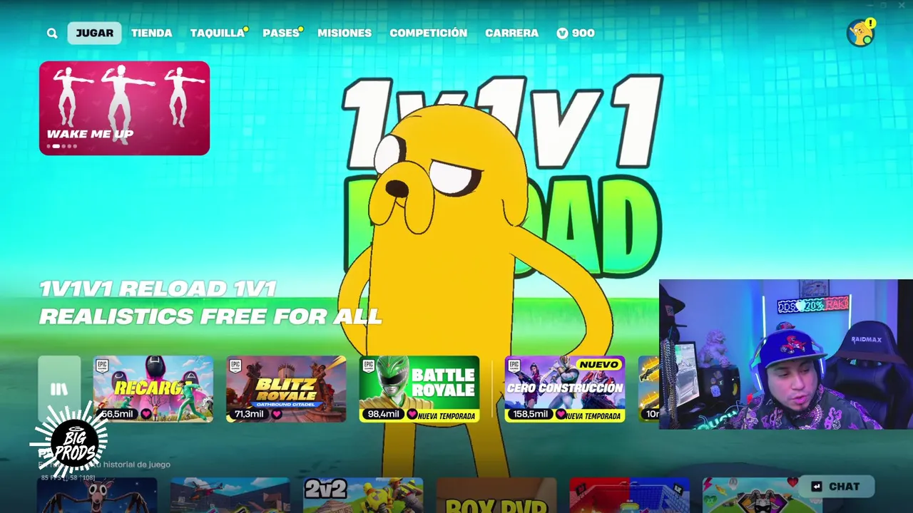Switch to the TAQUILLA tab
Viewport: 913px width, 513px height.
217,33
